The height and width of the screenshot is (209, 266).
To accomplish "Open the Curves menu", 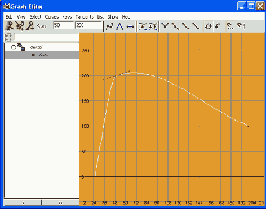I will [52, 17].
